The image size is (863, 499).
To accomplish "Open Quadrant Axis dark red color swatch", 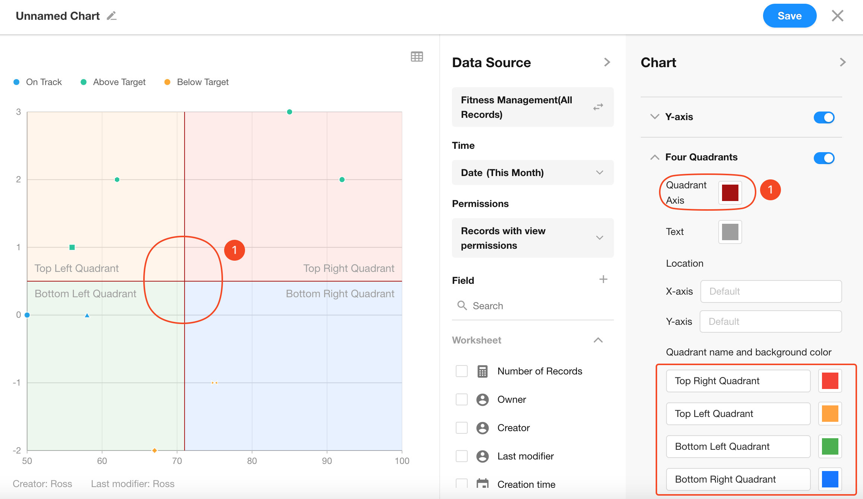I will pos(730,193).
